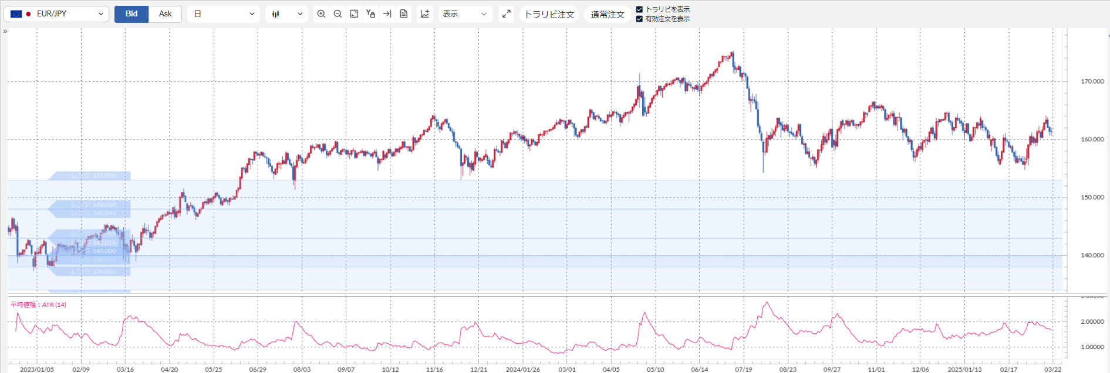
Task: Click the 08/03 date axis label
Action: tap(302, 369)
